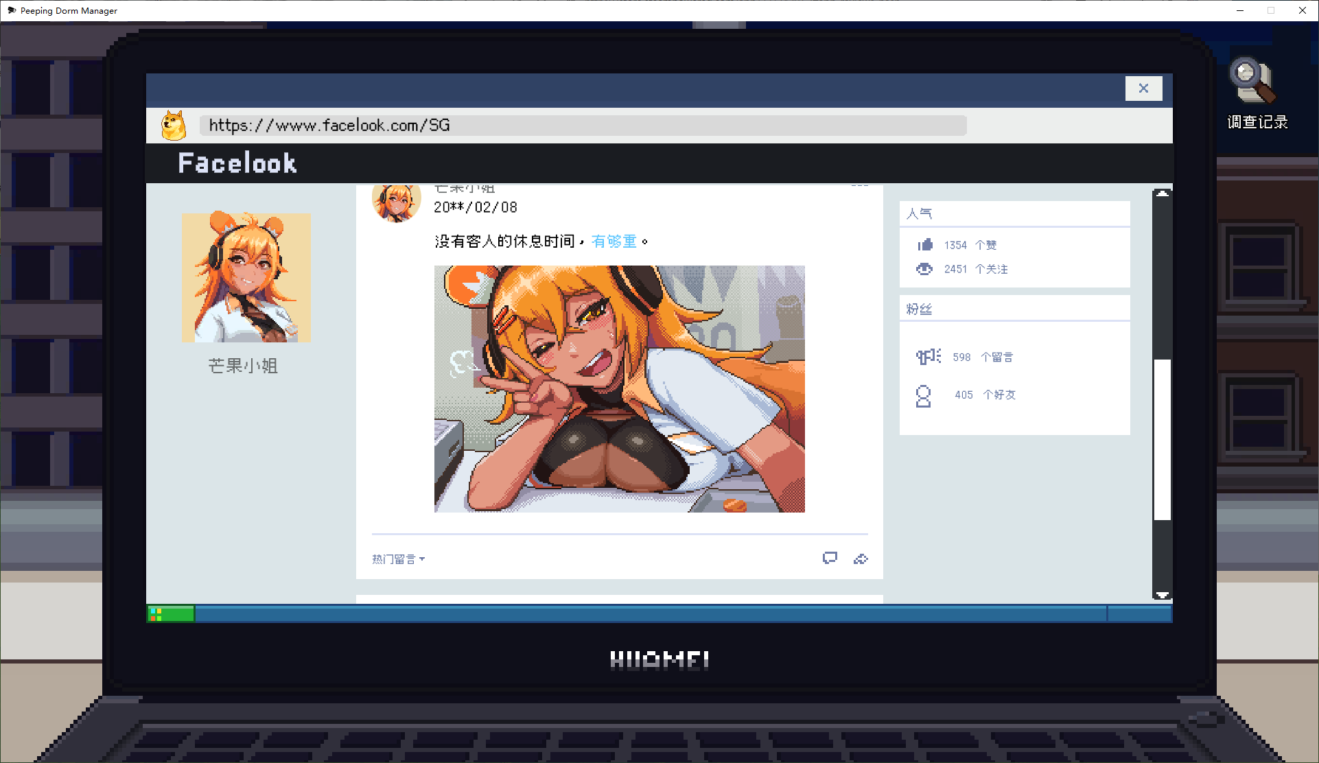Click the 598 个留言 text
The height and width of the screenshot is (763, 1319).
point(983,357)
